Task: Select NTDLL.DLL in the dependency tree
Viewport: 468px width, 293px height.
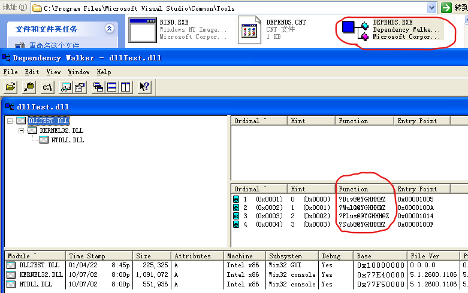Action: (x=68, y=140)
